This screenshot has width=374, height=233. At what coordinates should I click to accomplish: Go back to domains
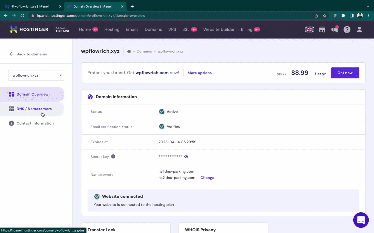click(x=28, y=54)
